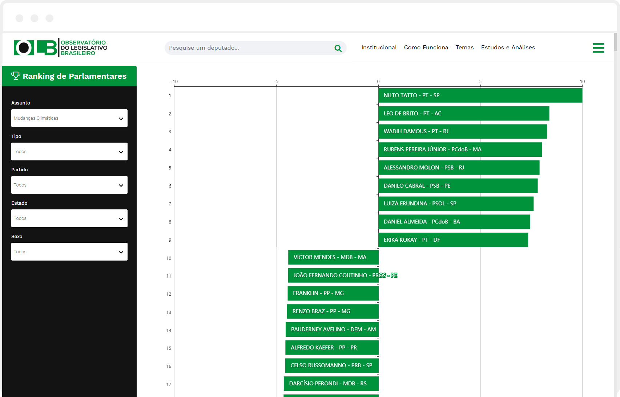The width and height of the screenshot is (620, 397).
Task: Go to the Institucional menu
Action: point(379,48)
